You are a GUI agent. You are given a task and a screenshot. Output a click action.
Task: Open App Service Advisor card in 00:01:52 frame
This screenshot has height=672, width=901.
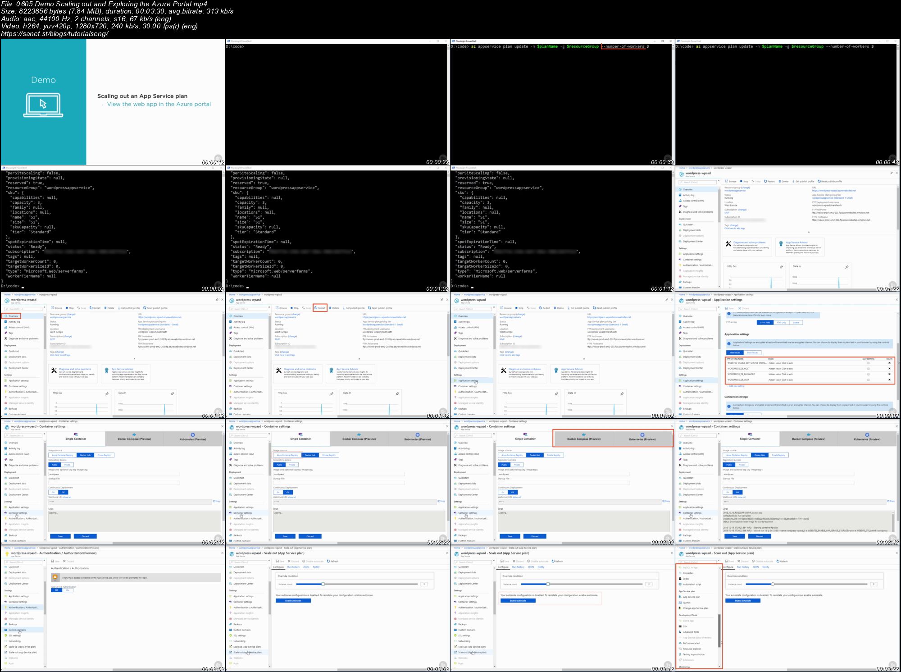pos(575,374)
